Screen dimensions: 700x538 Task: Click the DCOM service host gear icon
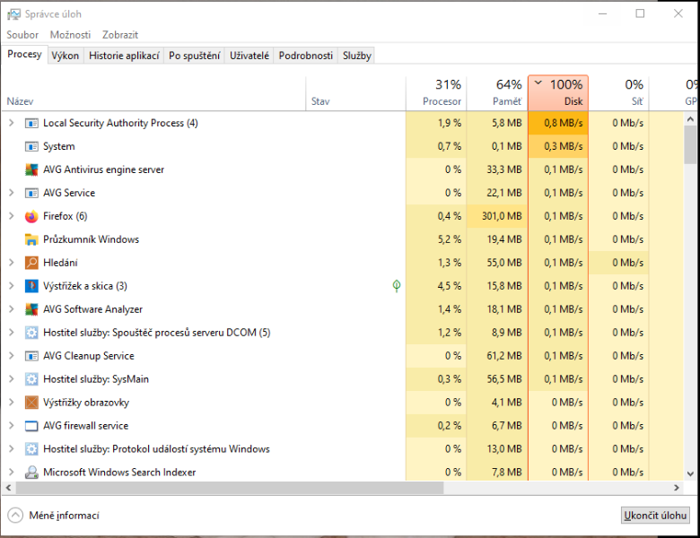click(31, 333)
